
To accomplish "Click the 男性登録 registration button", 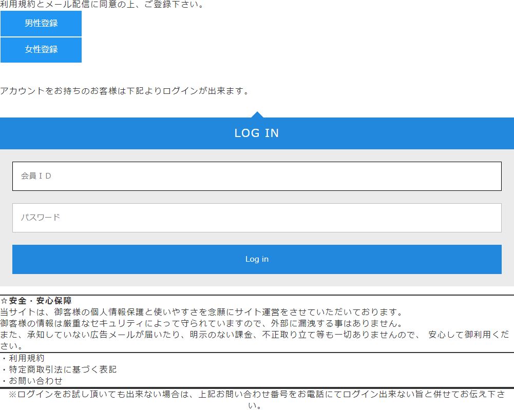I will pyautogui.click(x=41, y=24).
